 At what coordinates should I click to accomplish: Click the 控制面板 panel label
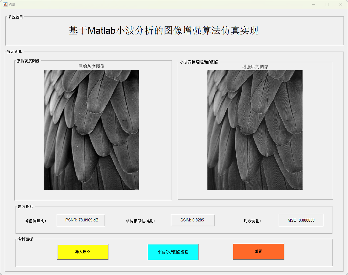[25, 239]
